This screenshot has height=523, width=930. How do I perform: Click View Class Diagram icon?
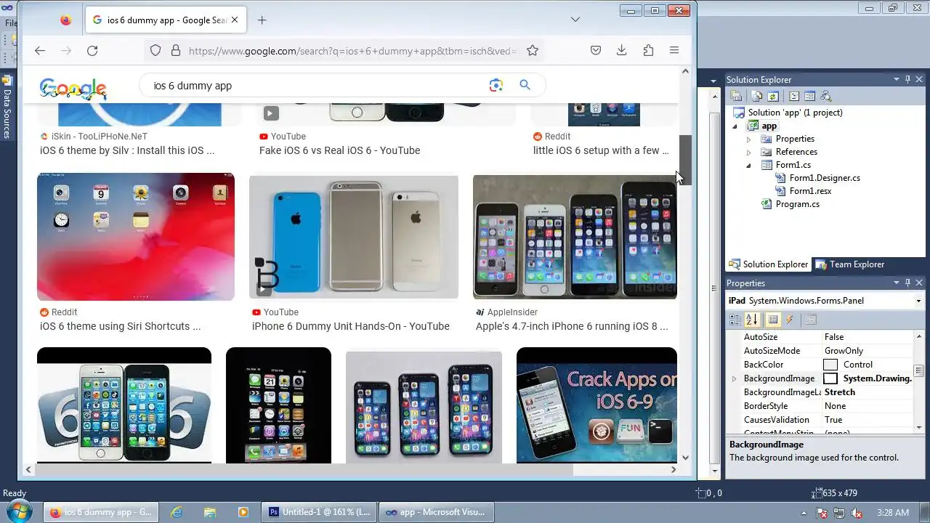825,96
